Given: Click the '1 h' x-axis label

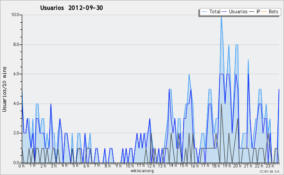Looking at the screenshot, I should (x=32, y=166).
